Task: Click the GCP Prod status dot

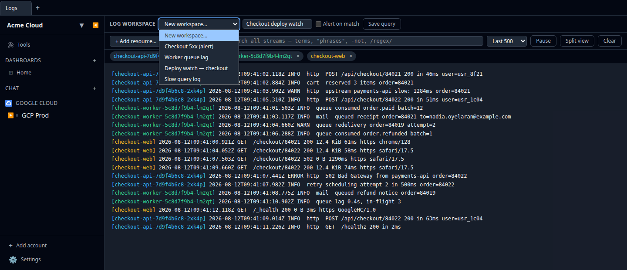Action: 17,115
